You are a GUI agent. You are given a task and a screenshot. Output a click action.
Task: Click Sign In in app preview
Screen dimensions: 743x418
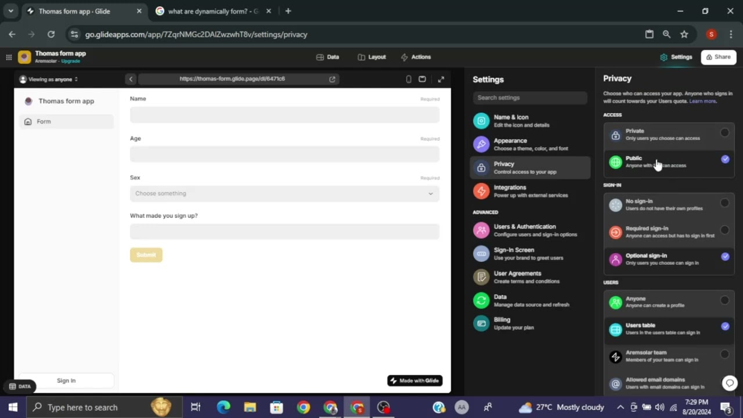pyautogui.click(x=66, y=380)
